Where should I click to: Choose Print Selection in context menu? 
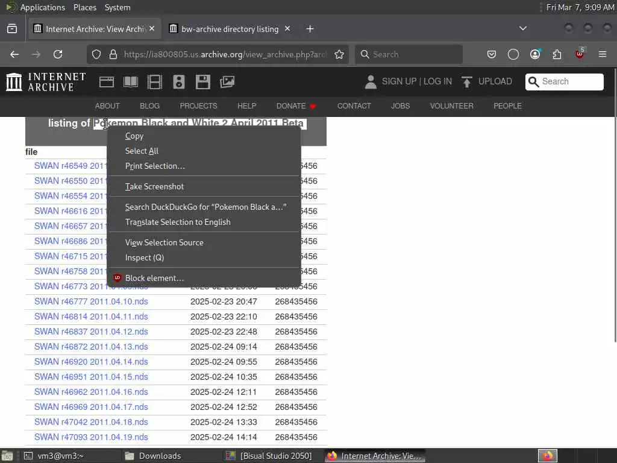tap(204, 166)
